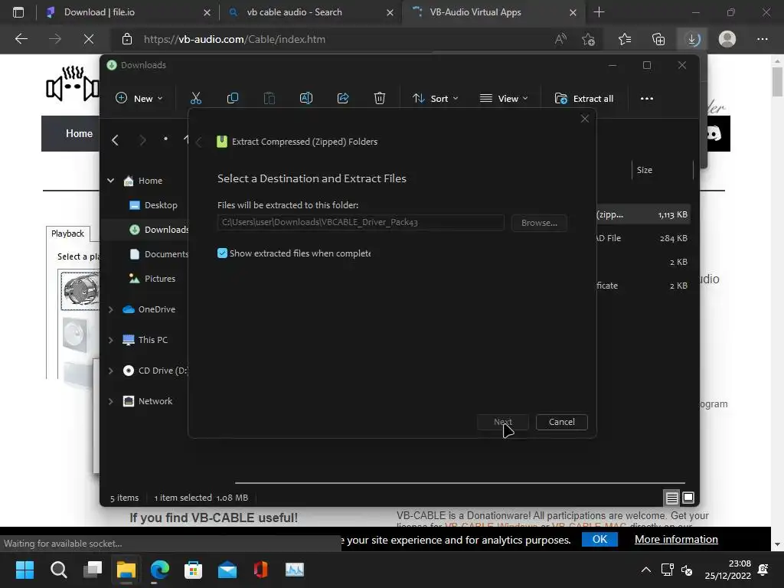Image resolution: width=784 pixels, height=588 pixels.
Task: Switch to the Download | file.io tab
Action: point(128,12)
